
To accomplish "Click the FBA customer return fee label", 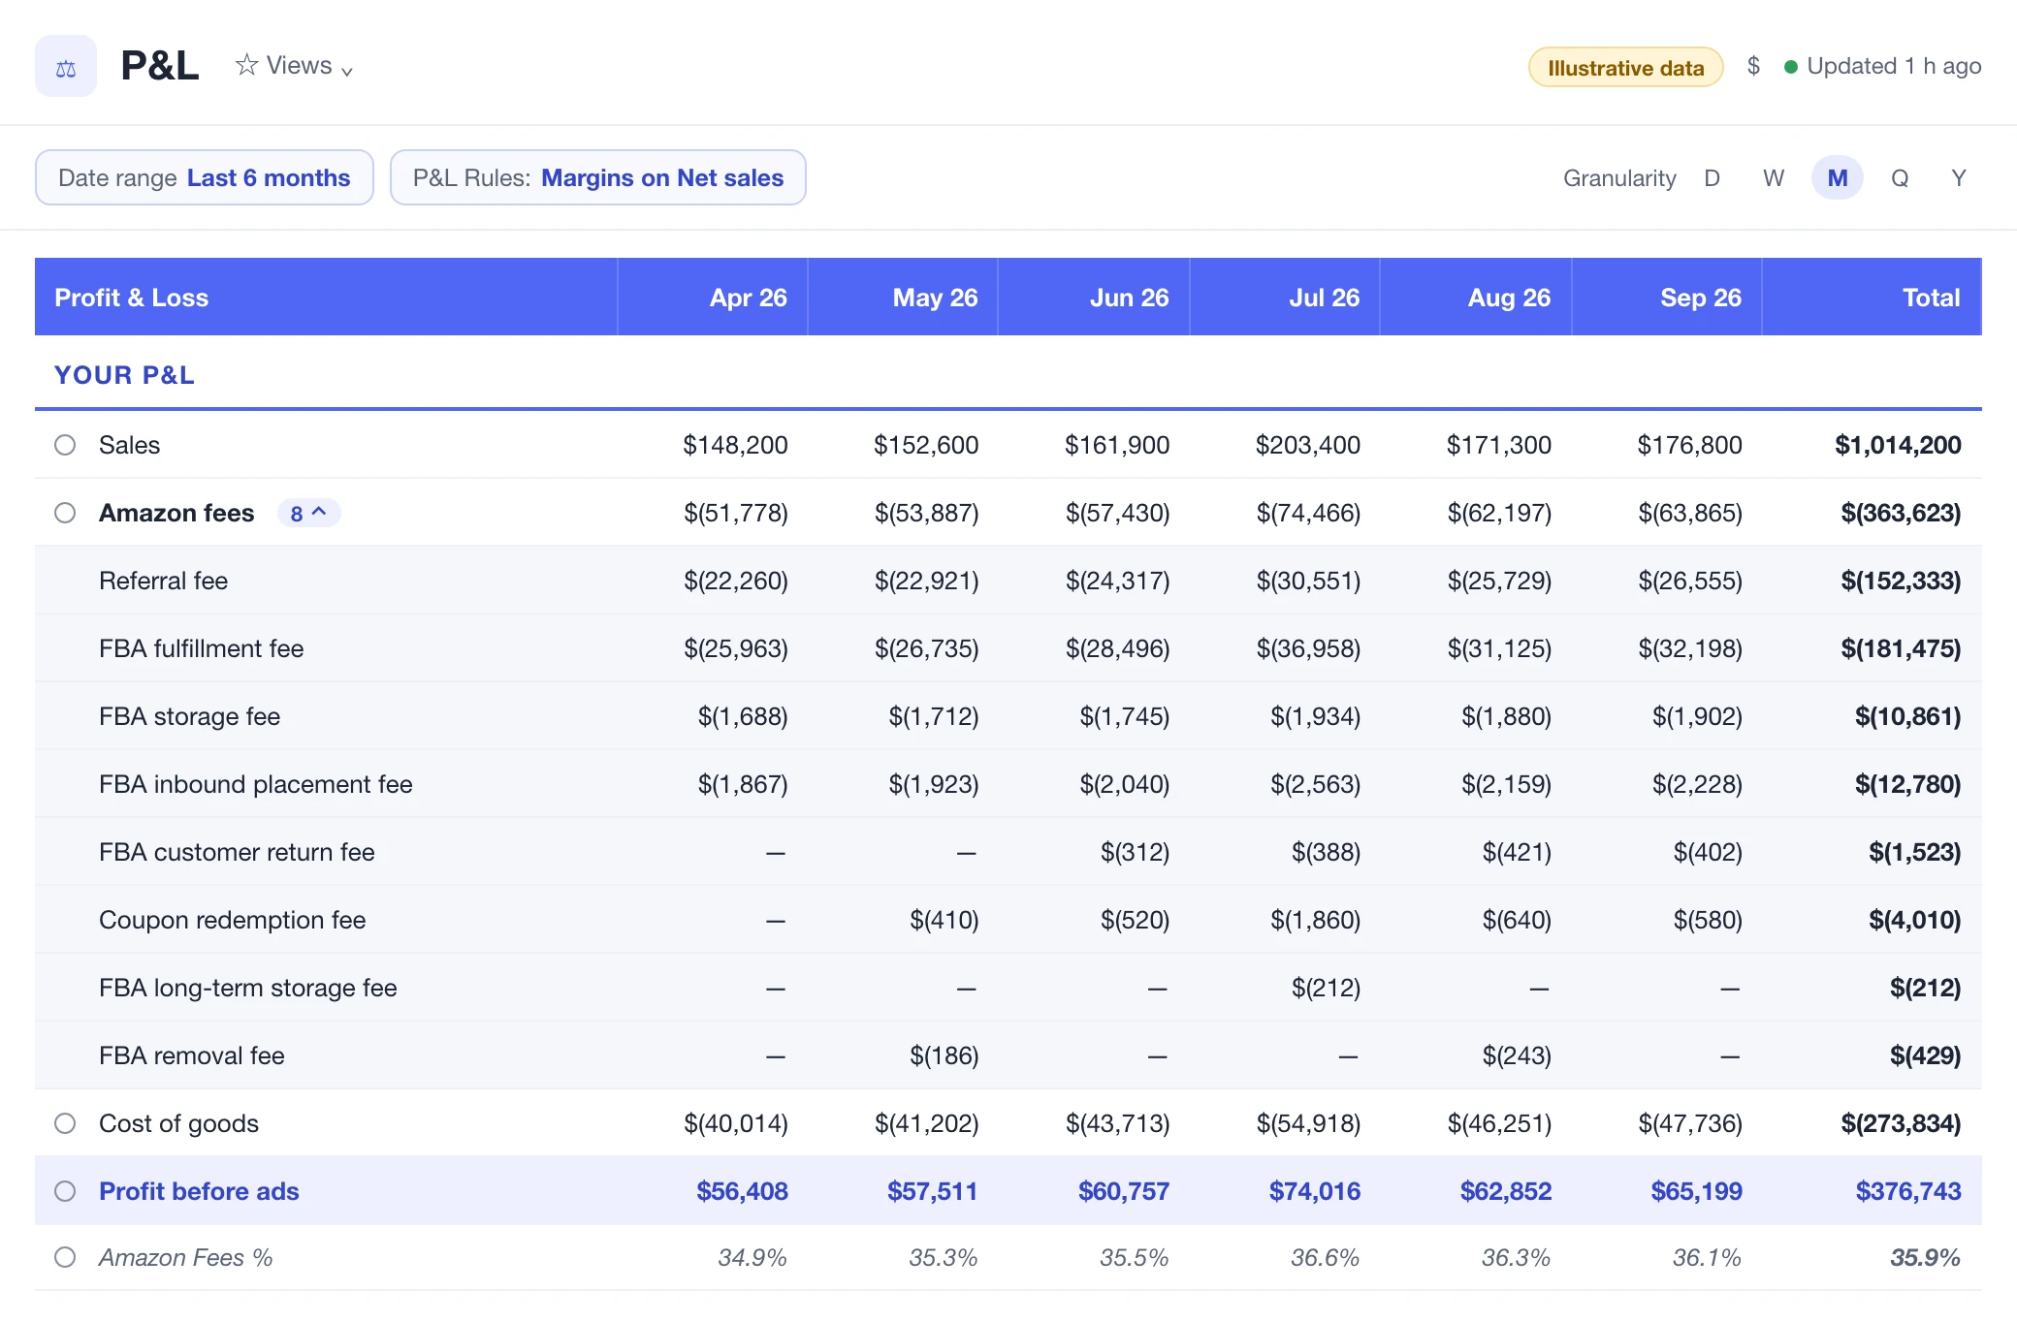I will tap(237, 852).
